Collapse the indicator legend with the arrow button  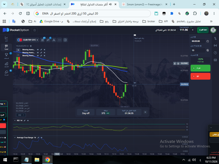tap(18, 50)
